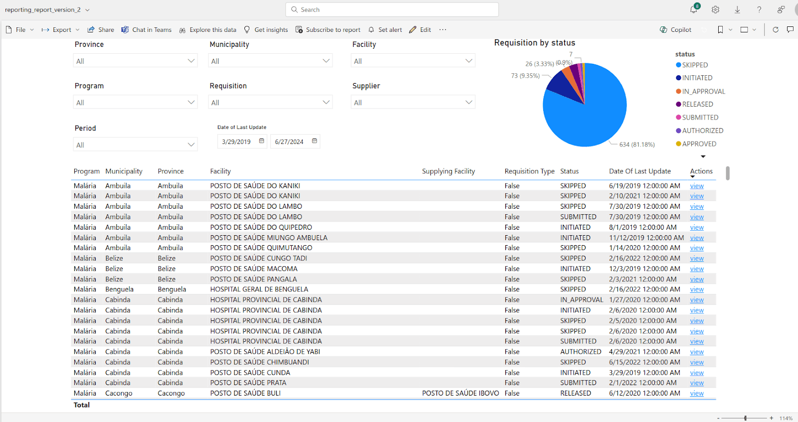Sort by Status column header

[570, 171]
